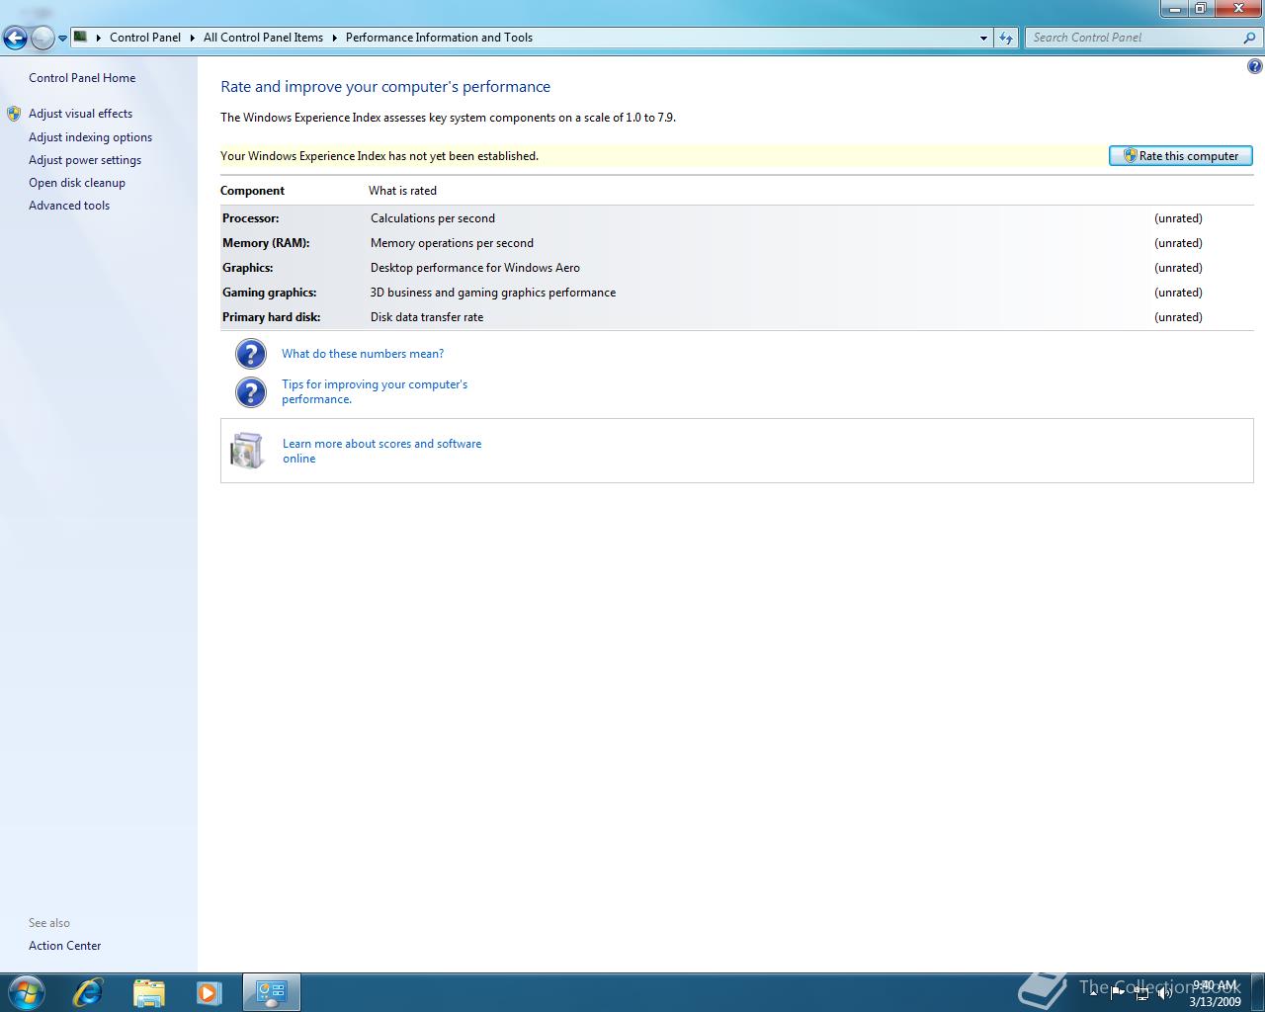This screenshot has height=1012, width=1265.
Task: Open Adjust power settings
Action: [85, 160]
